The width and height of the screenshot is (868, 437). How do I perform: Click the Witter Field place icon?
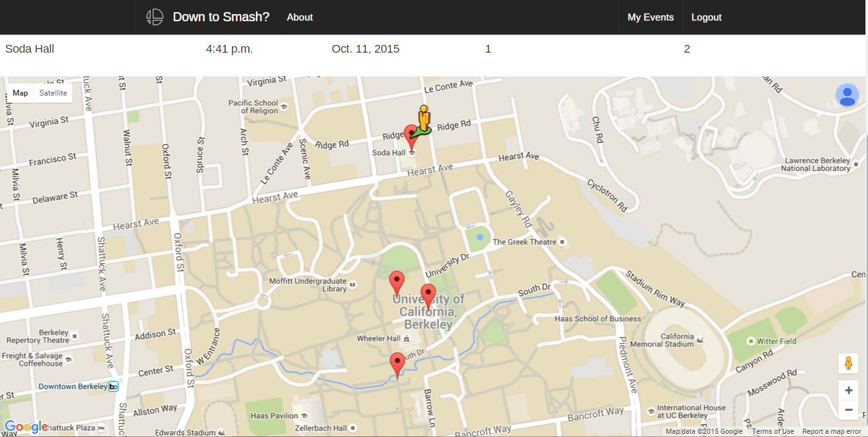751,341
